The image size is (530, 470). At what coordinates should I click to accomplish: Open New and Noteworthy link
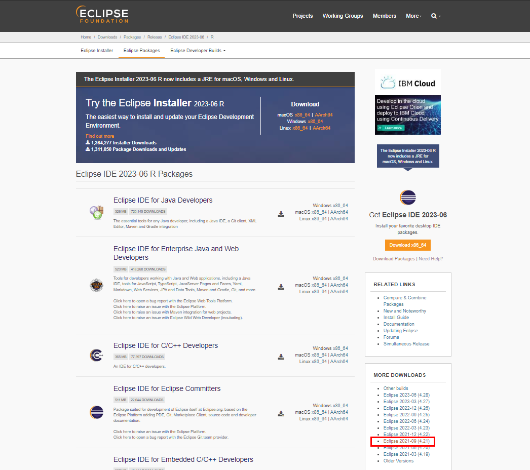point(405,311)
